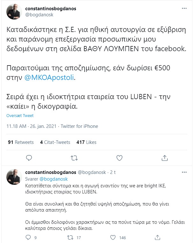Click the Oversæt Tweet translate link

[20, 116]
